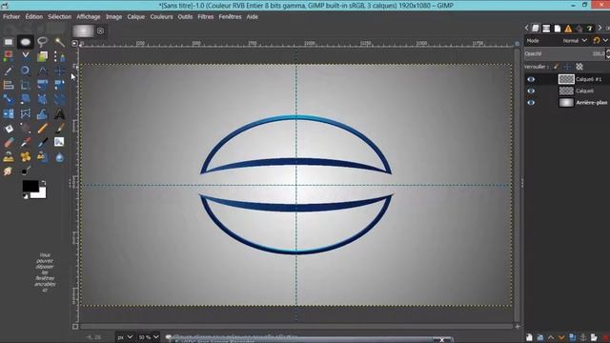The width and height of the screenshot is (610, 343).
Task: Adjust the layer Opacité slider
Action: pos(565,53)
